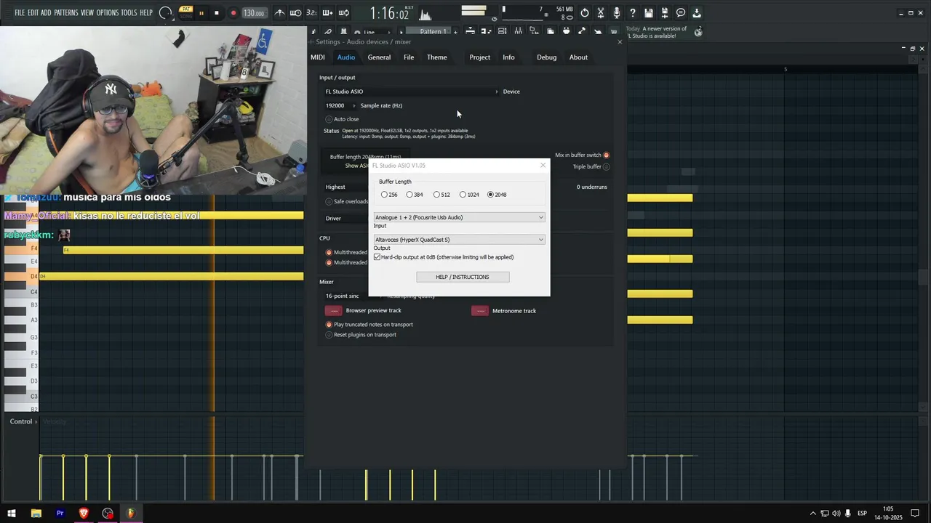The width and height of the screenshot is (931, 523).
Task: Select SONG mode toggle
Action: 186,15
